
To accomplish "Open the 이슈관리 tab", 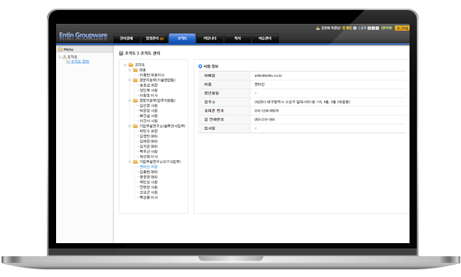I will pyautogui.click(x=265, y=38).
